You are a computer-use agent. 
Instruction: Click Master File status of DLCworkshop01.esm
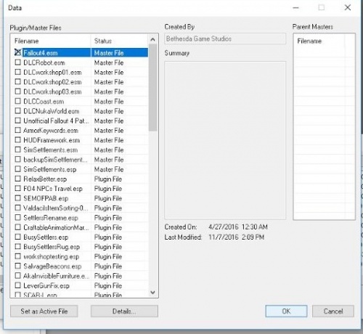point(109,72)
